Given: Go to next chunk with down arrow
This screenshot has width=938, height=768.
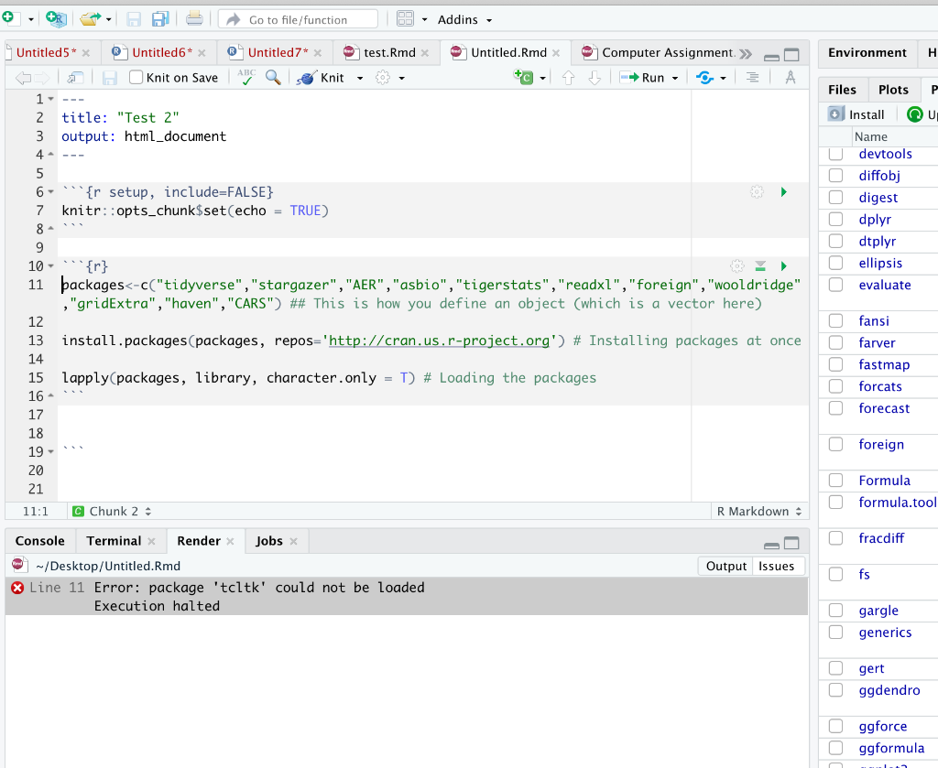Looking at the screenshot, I should click(594, 78).
